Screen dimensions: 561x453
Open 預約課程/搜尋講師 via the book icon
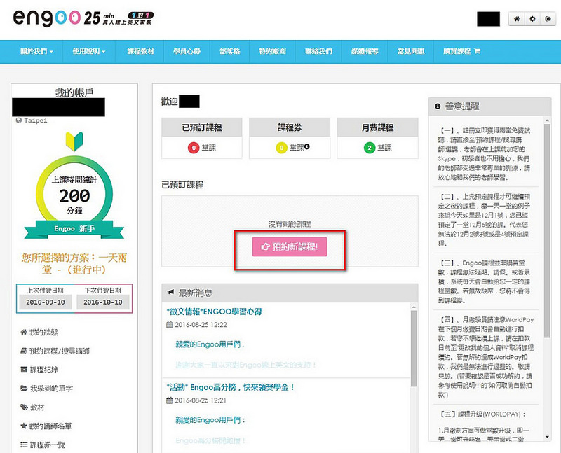coord(23,350)
